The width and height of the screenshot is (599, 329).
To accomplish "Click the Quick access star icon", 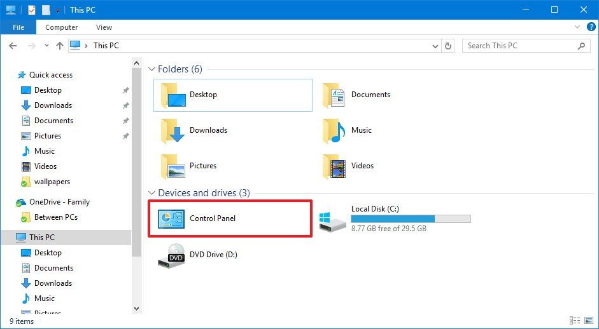I will [x=22, y=75].
